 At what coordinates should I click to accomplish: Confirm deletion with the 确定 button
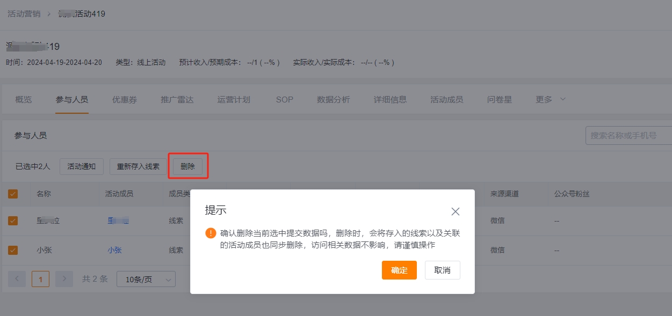pyautogui.click(x=399, y=270)
